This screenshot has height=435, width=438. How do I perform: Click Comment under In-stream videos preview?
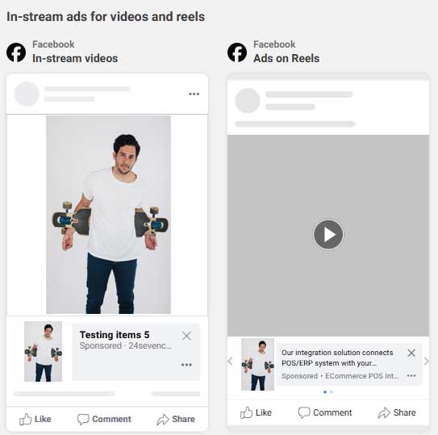coord(104,419)
